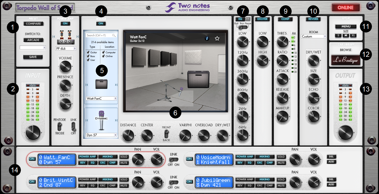Screen dimensions: 379x194
Task: Toggle the miking ON button
Action: click(101, 24)
